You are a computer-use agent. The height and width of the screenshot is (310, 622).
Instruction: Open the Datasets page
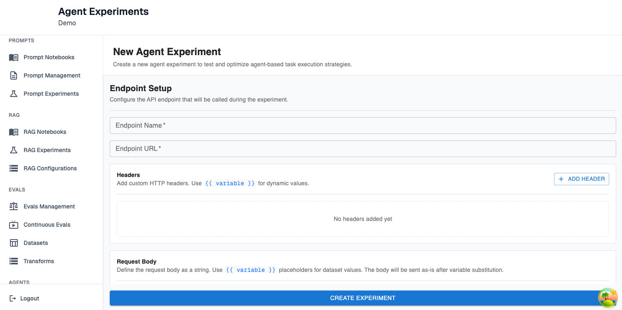pyautogui.click(x=36, y=243)
